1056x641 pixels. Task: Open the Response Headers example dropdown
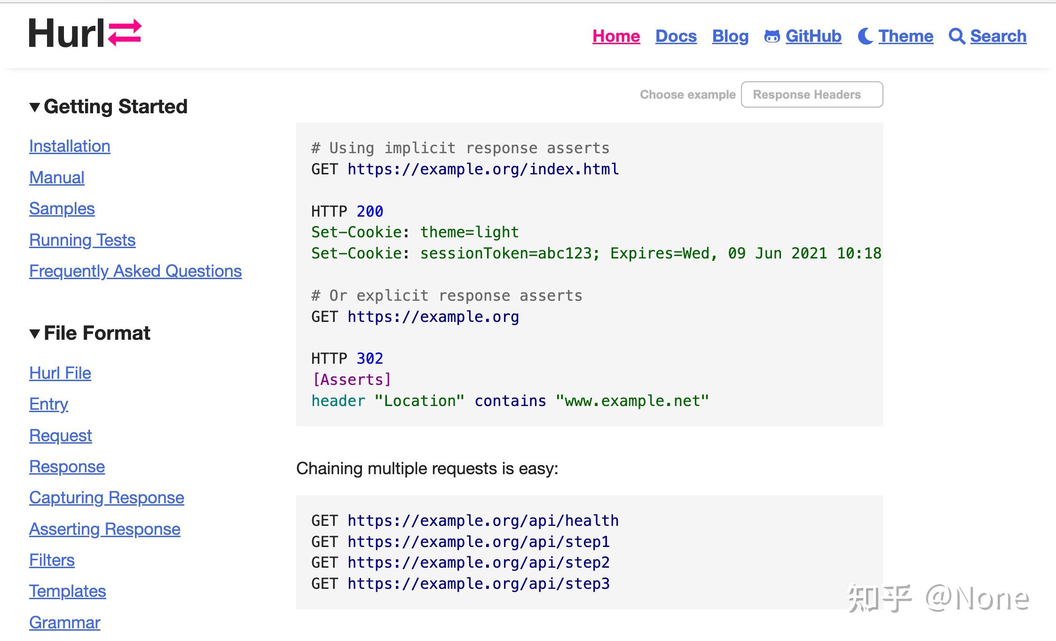point(812,94)
